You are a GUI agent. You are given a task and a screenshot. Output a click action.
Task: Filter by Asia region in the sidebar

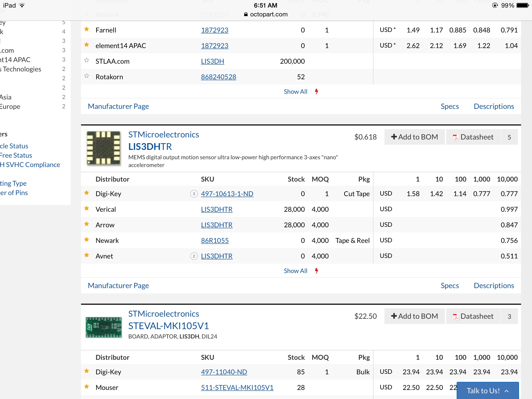pos(6,97)
